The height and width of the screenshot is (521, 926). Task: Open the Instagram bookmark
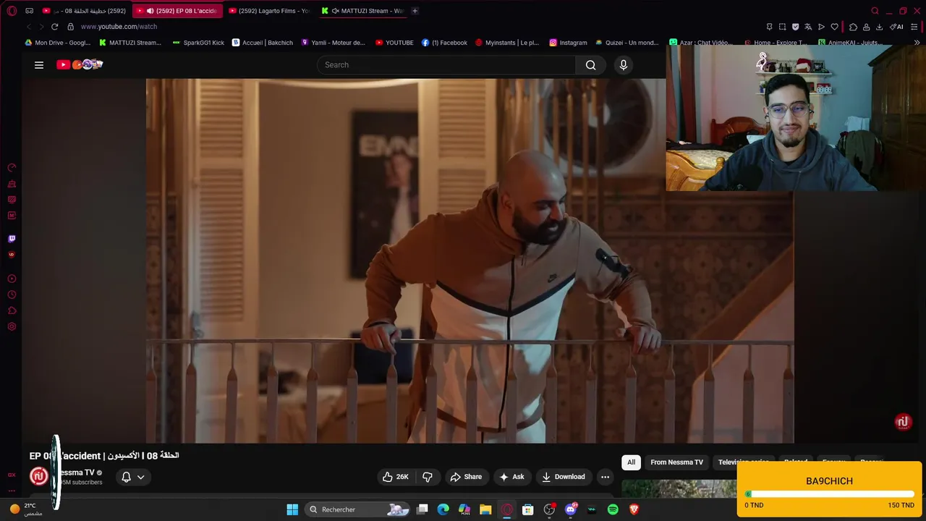point(568,43)
